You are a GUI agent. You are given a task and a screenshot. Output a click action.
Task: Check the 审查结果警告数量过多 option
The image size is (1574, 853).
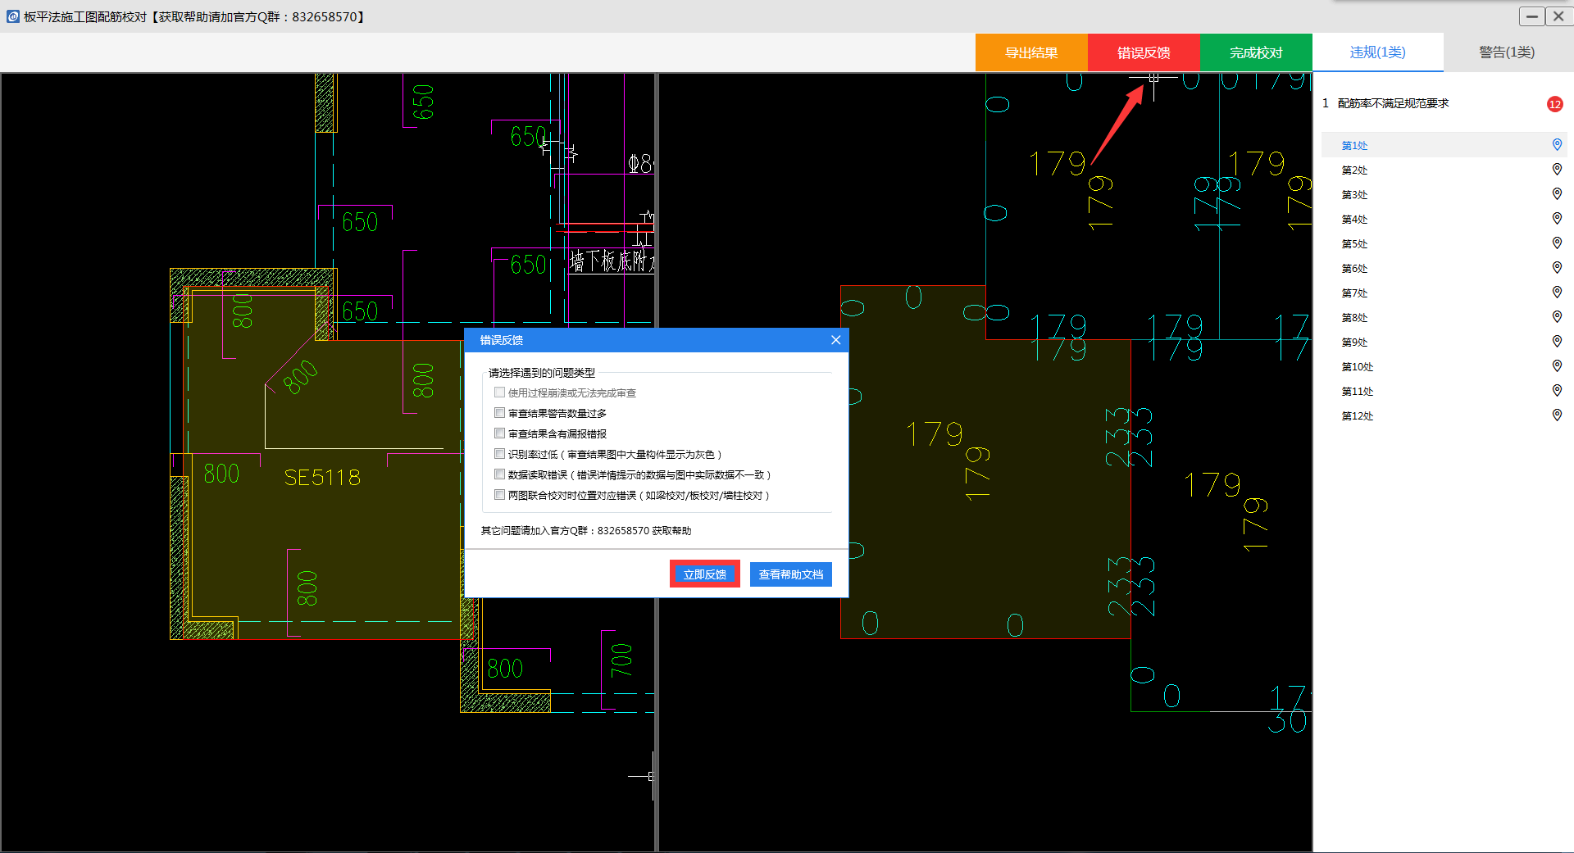[x=499, y=413]
